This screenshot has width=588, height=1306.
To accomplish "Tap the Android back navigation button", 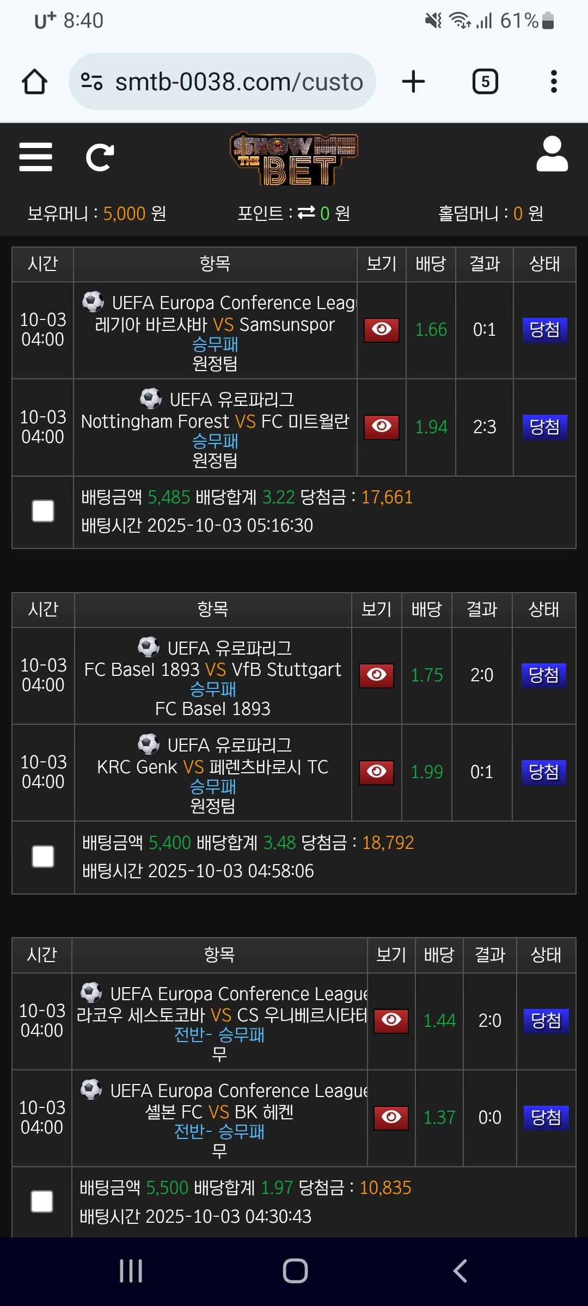I will (x=460, y=1271).
